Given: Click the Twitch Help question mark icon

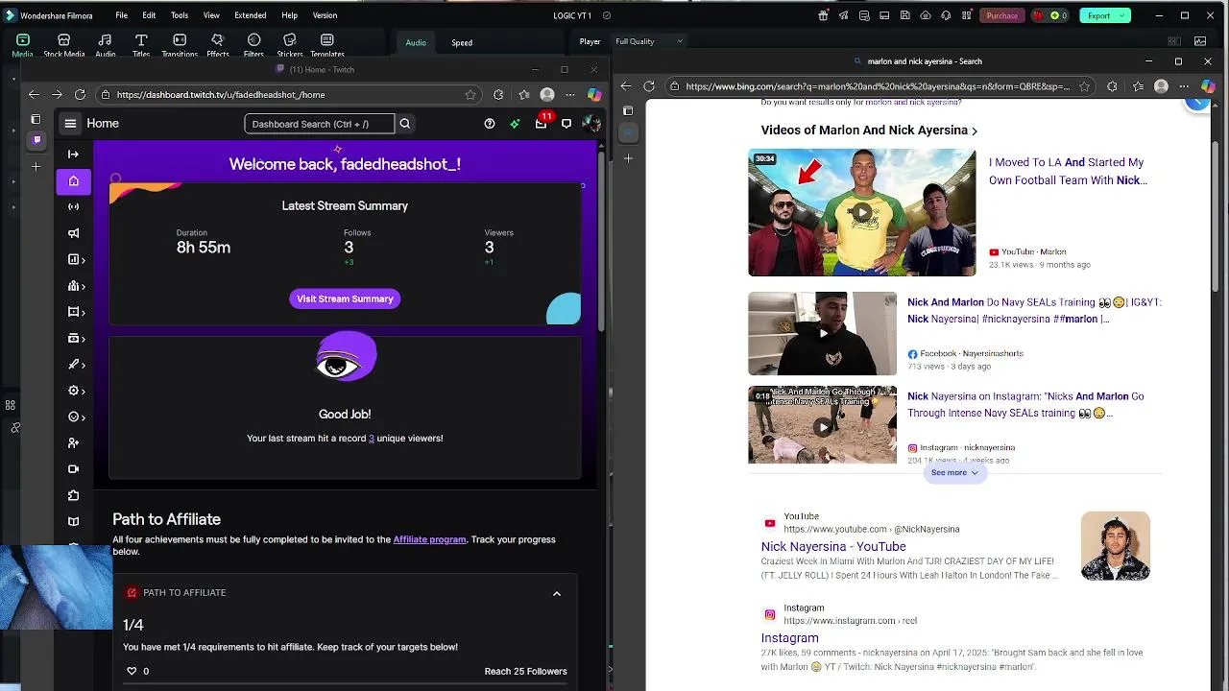Looking at the screenshot, I should [x=490, y=123].
